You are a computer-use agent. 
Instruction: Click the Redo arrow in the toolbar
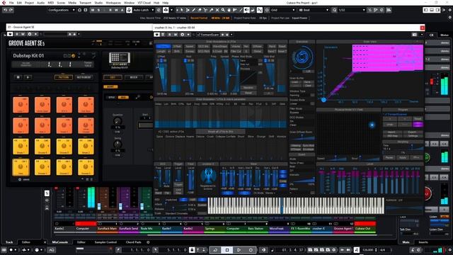point(11,10)
